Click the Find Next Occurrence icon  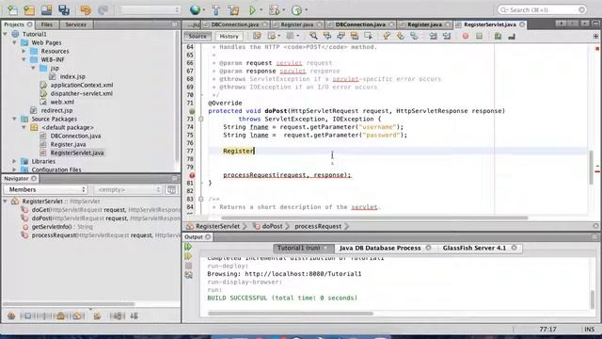click(x=341, y=36)
